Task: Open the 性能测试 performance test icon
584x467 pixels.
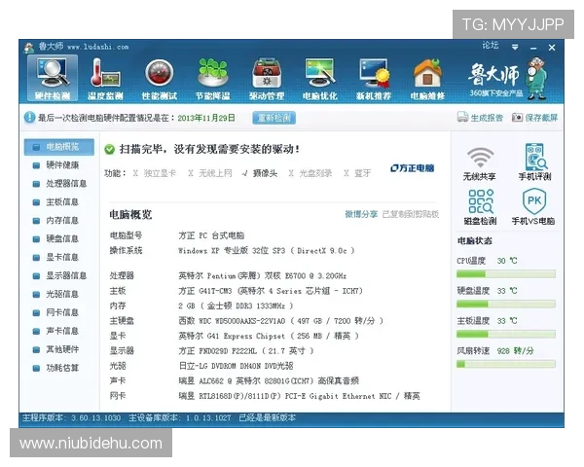Action: click(x=159, y=78)
